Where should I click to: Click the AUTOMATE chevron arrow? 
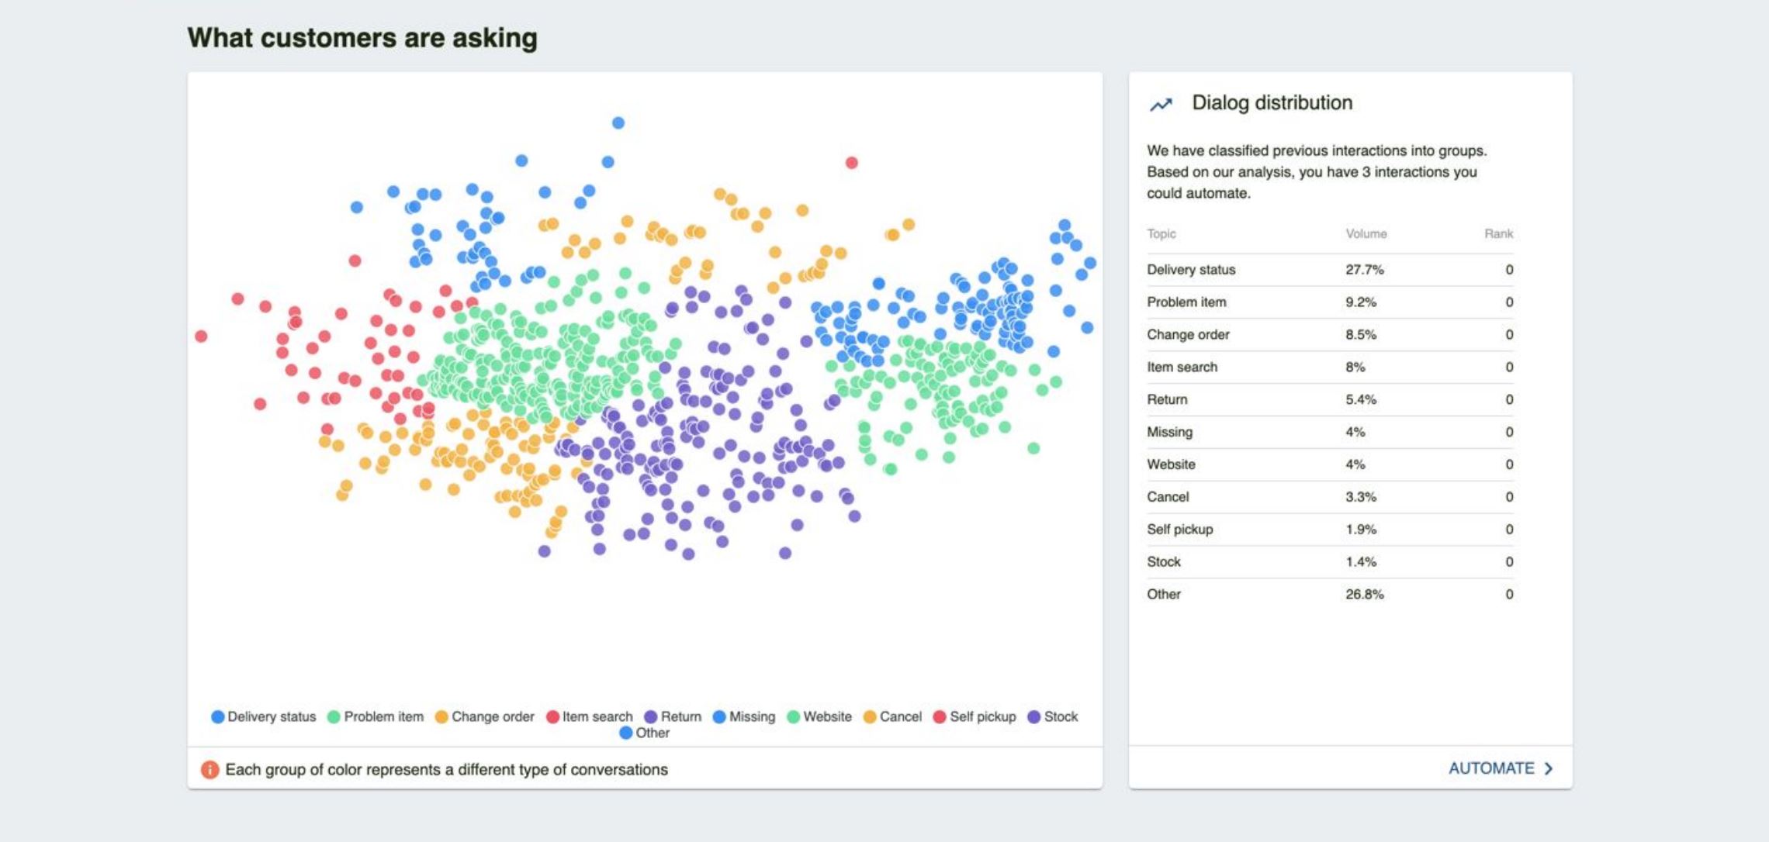(1549, 768)
